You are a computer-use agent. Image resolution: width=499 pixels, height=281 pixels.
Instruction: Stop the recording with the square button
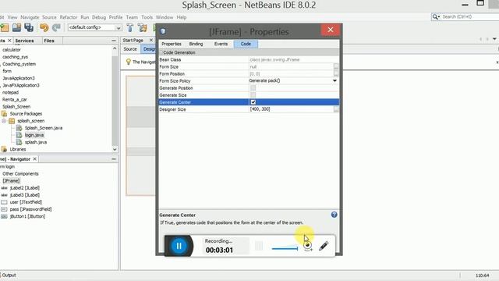click(259, 246)
